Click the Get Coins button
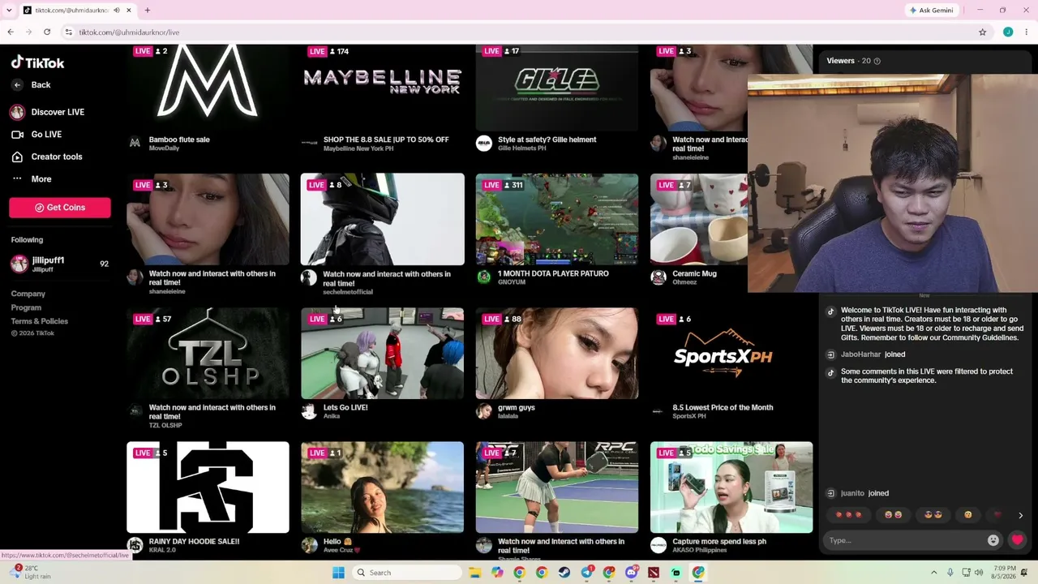Screen dimensions: 1038x584 tap(60, 208)
